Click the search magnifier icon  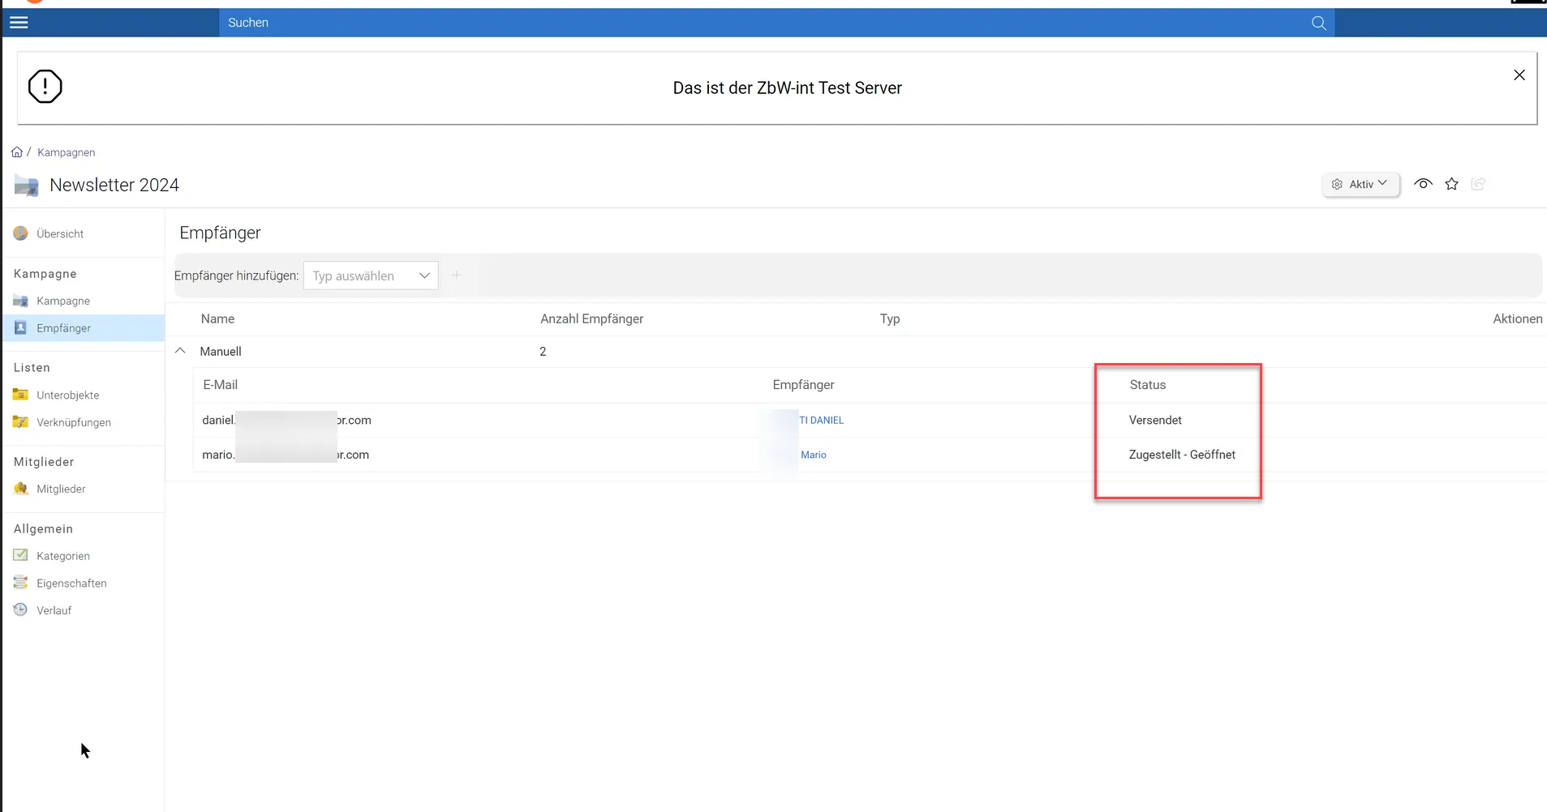[1319, 23]
